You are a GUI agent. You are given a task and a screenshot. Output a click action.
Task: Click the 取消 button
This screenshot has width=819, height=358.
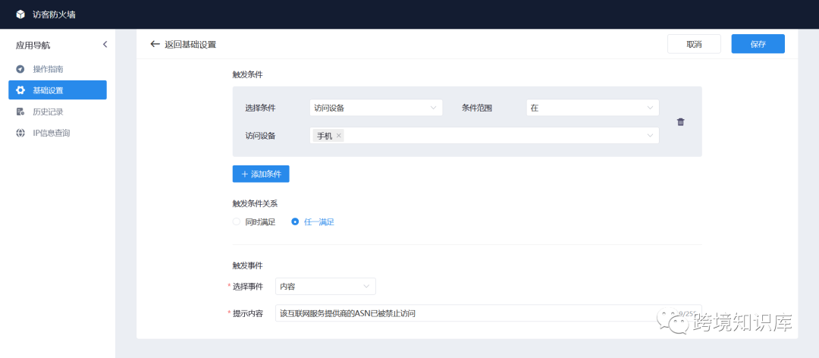(x=693, y=44)
